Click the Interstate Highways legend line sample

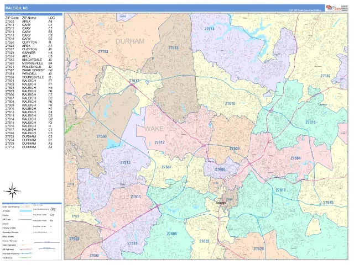pyautogui.click(x=25, y=253)
